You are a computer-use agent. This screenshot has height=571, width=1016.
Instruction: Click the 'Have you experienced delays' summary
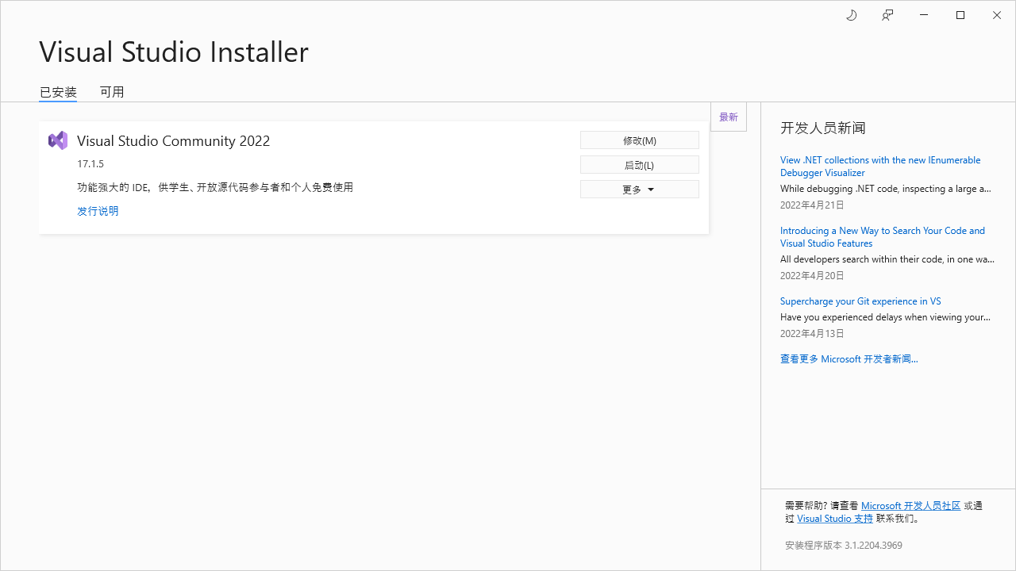pyautogui.click(x=886, y=317)
